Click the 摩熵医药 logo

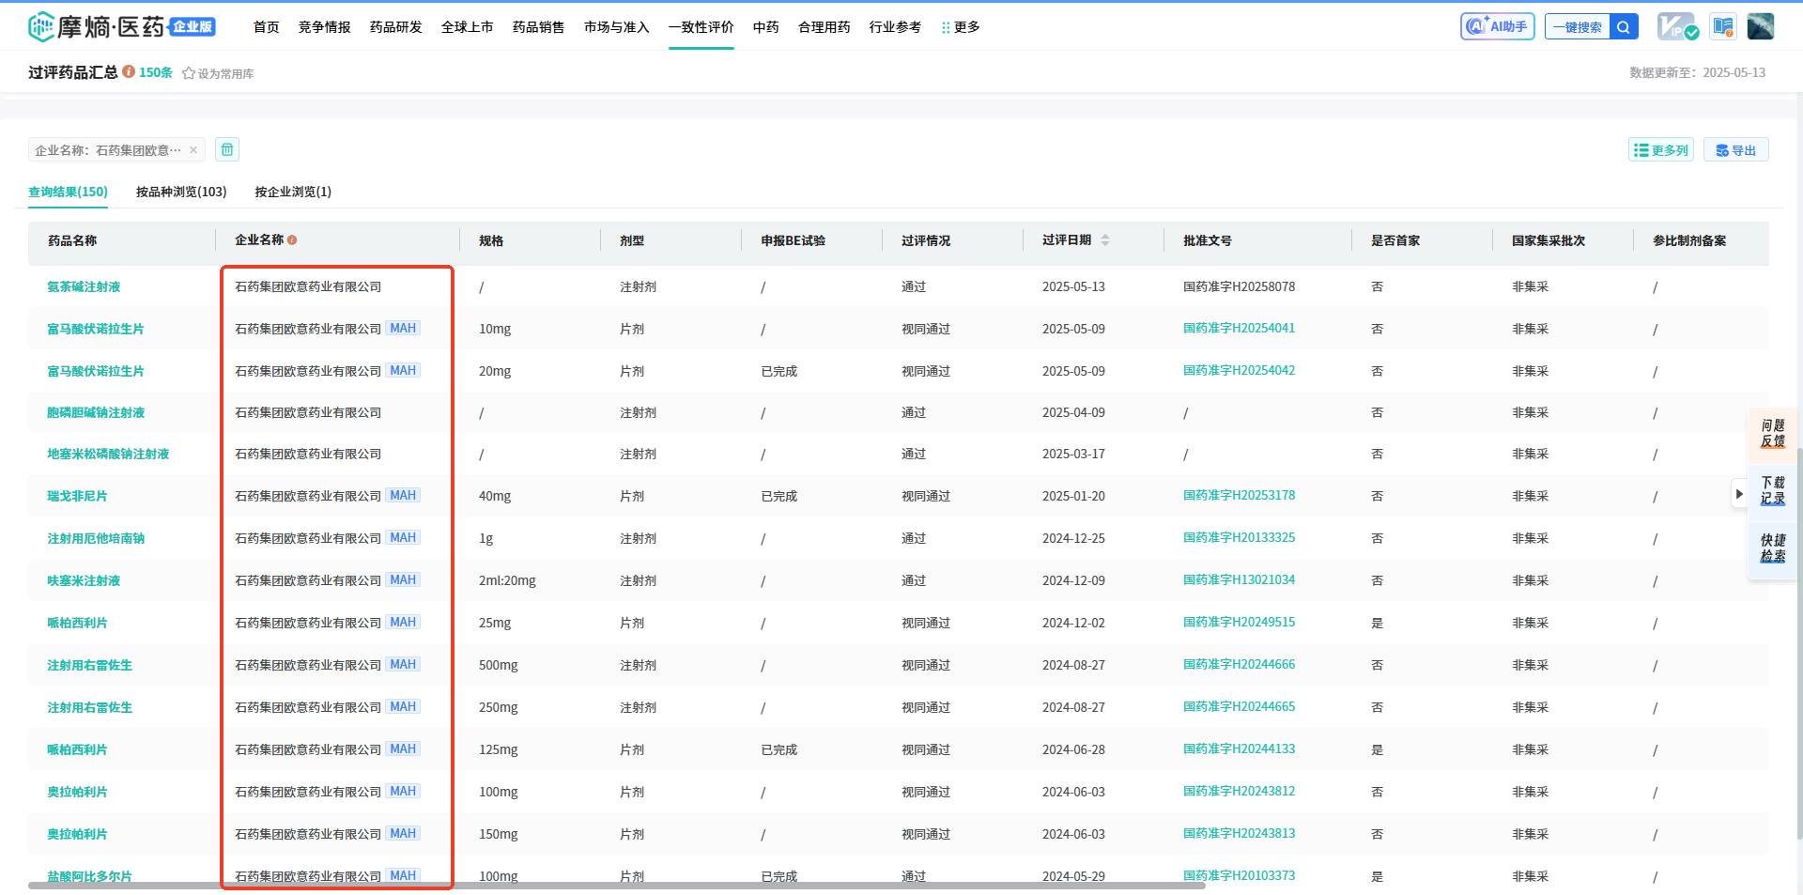[x=122, y=26]
